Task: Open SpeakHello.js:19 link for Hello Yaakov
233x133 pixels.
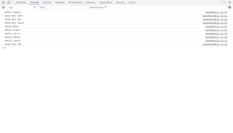Action: tap(216, 12)
